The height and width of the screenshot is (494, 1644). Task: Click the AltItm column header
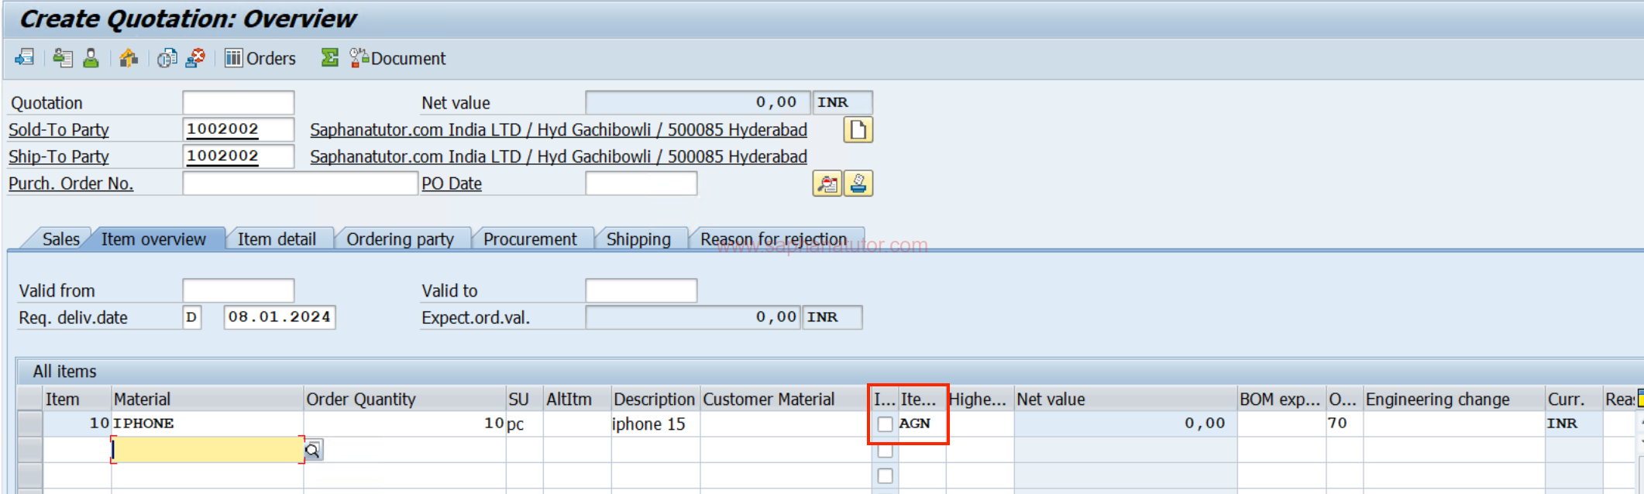coord(576,399)
